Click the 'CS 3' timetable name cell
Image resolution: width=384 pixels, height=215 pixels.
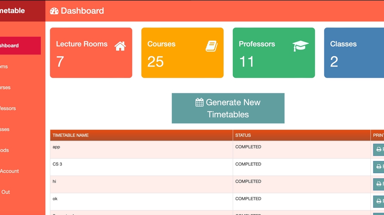click(142, 167)
